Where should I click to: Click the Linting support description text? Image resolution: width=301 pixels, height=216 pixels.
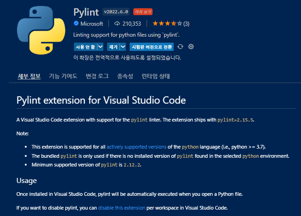pos(126,35)
